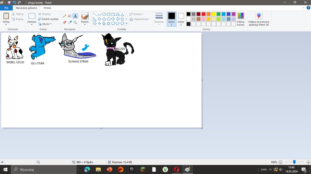Activate the Color picker eyedropper tool

pos(70,22)
